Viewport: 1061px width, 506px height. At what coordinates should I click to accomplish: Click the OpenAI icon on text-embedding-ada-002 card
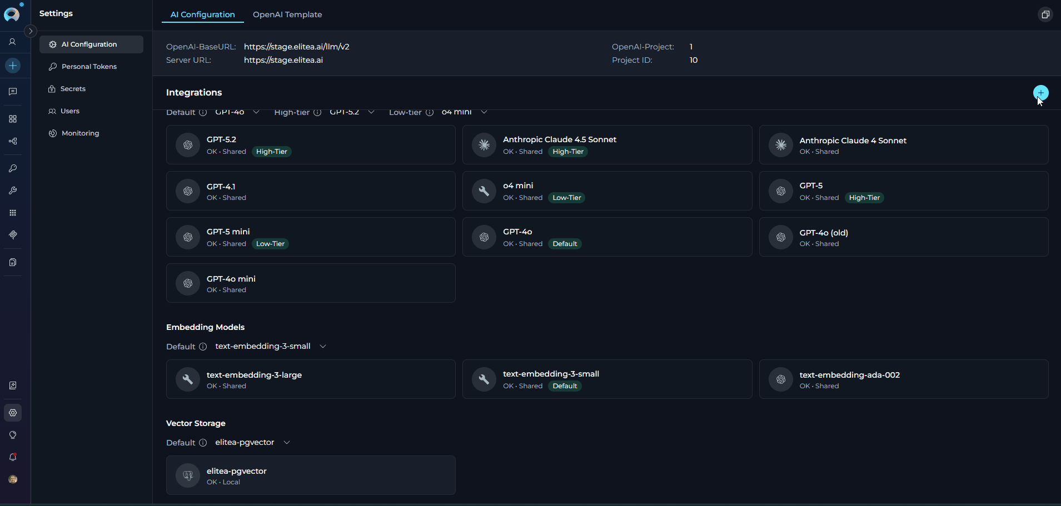(781, 379)
